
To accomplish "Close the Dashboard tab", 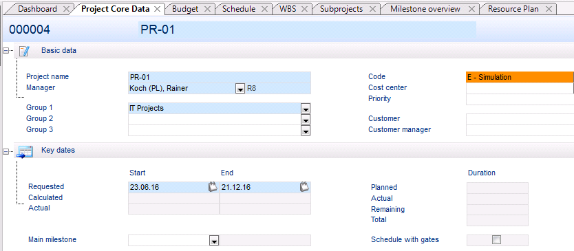I will 66,9.
